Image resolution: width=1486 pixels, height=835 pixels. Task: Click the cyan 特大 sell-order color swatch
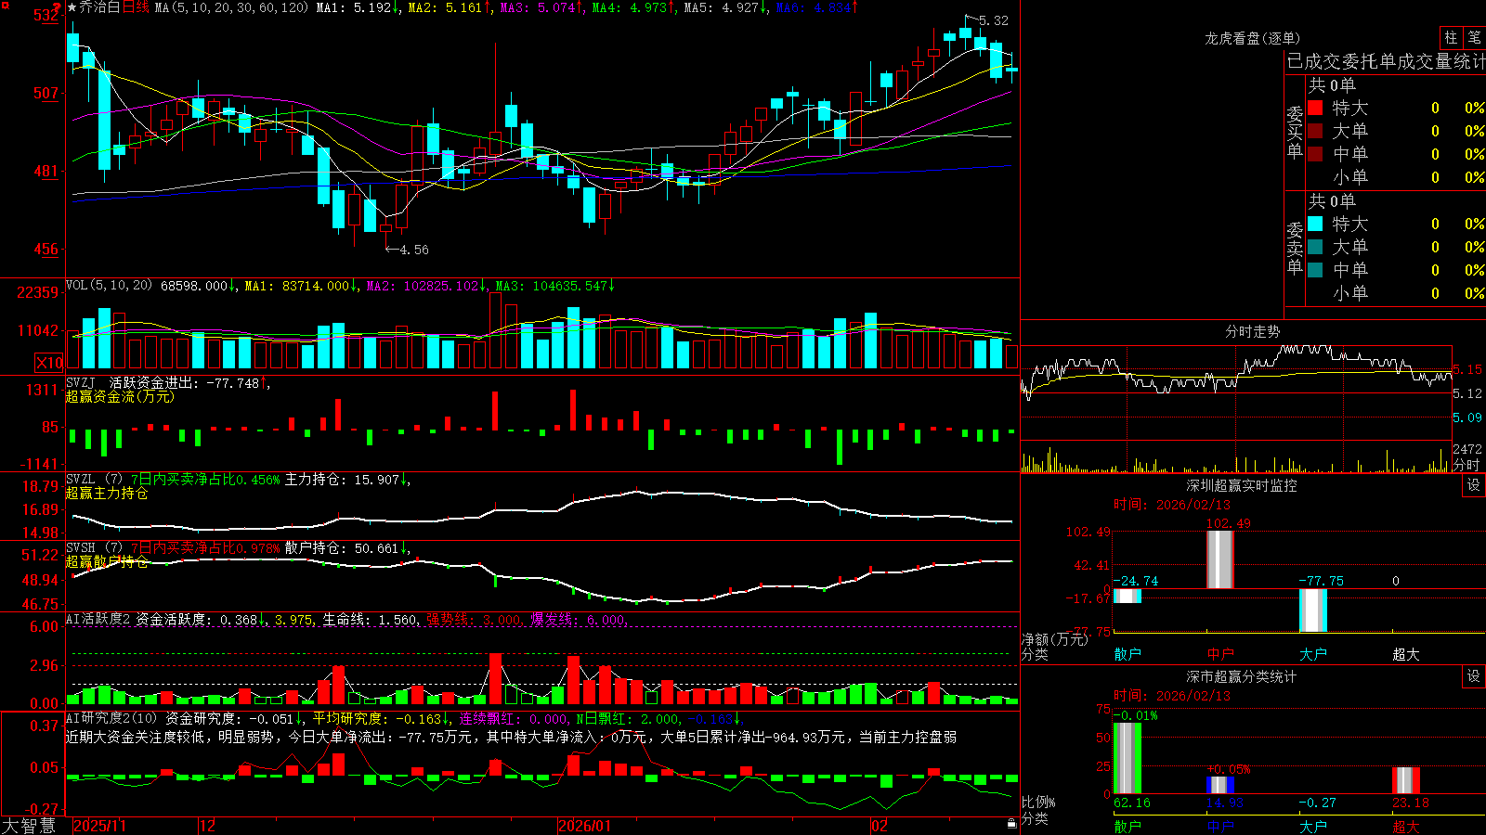coord(1315,224)
